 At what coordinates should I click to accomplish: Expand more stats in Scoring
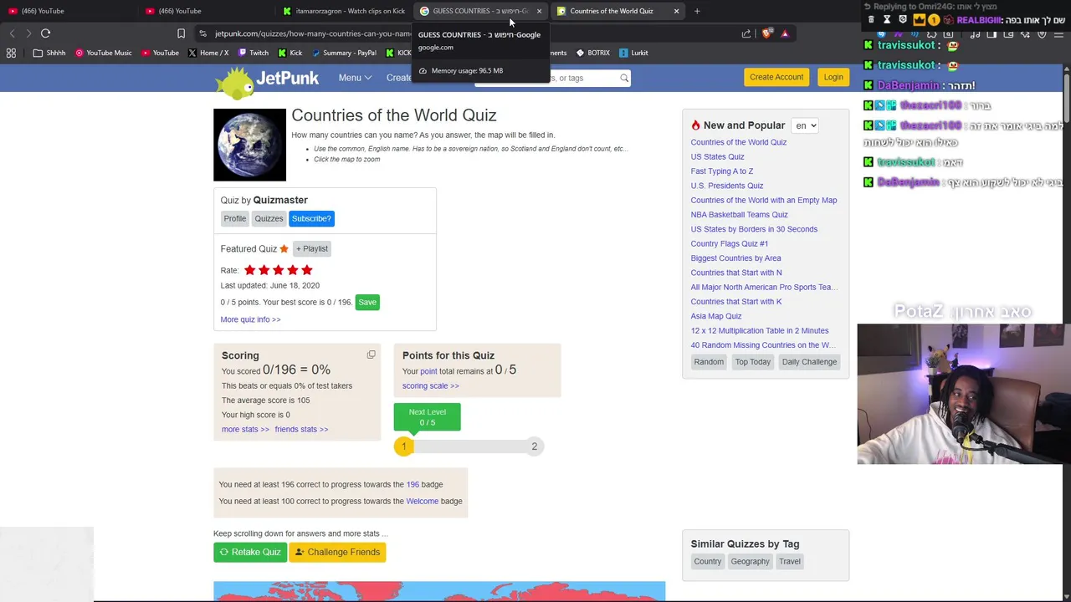(x=245, y=429)
